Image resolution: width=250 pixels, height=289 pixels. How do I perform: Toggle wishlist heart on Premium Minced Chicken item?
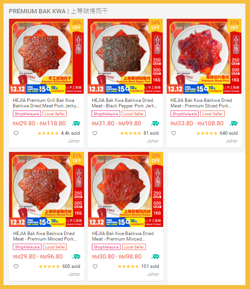pos(95,266)
